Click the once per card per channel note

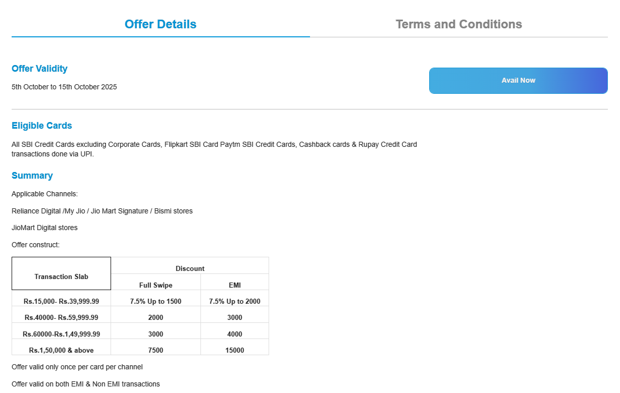77,367
